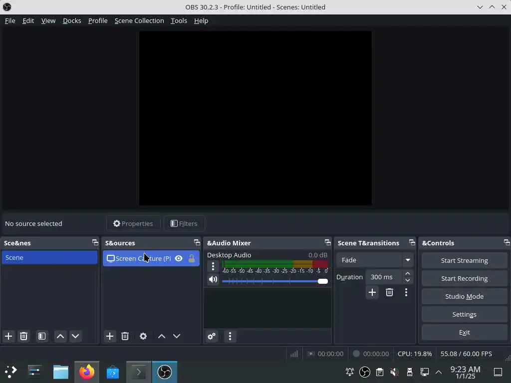Open KDE application launcher
The image size is (511, 383).
click(10, 372)
